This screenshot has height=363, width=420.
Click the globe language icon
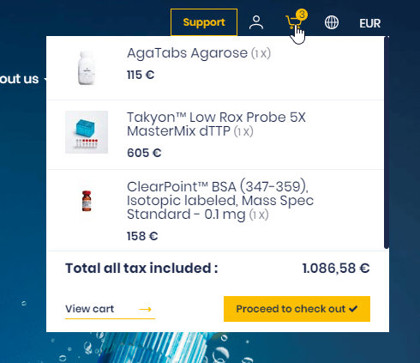332,22
